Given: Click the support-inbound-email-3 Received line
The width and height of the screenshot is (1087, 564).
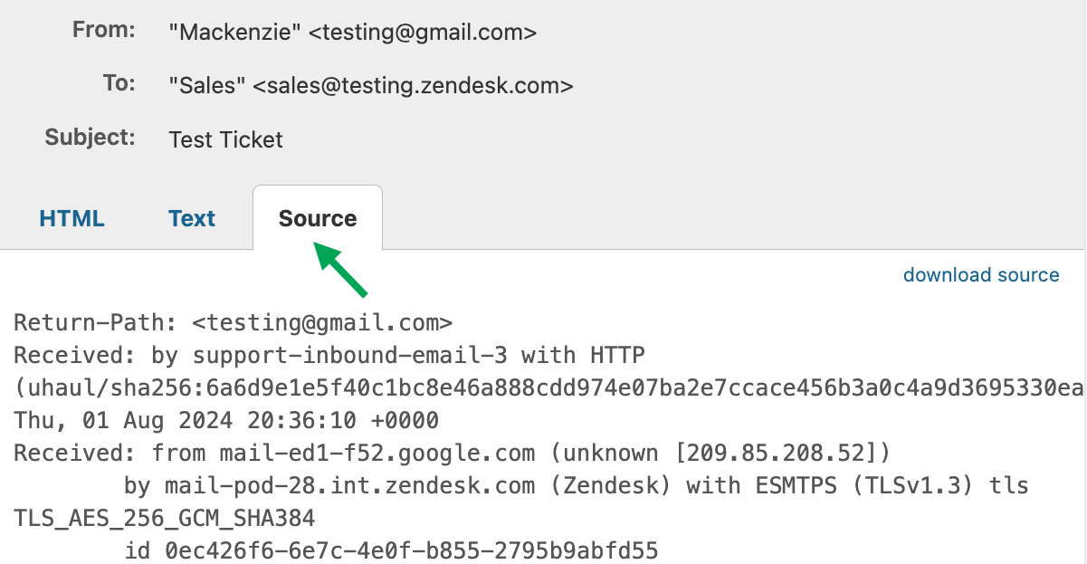Looking at the screenshot, I should 329,355.
